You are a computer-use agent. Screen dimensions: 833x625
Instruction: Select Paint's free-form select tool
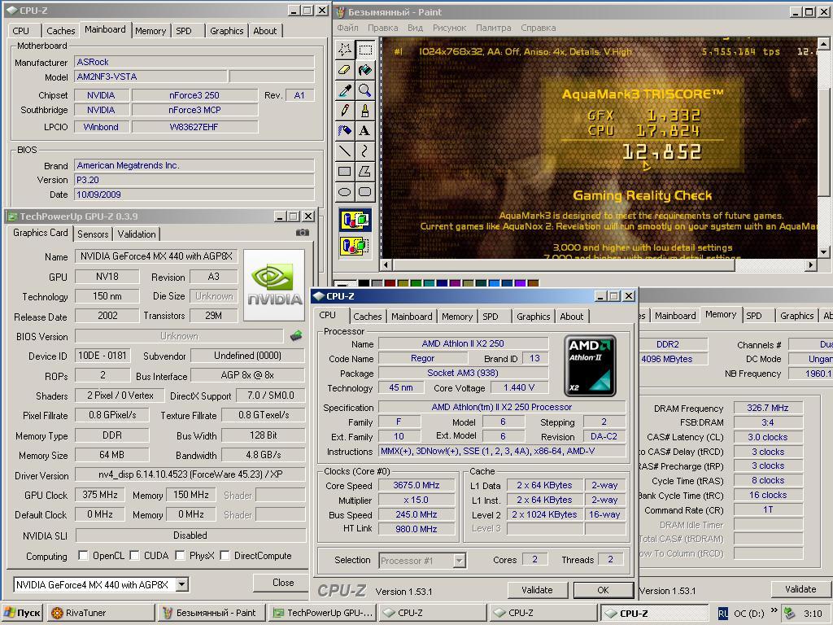tap(345, 50)
